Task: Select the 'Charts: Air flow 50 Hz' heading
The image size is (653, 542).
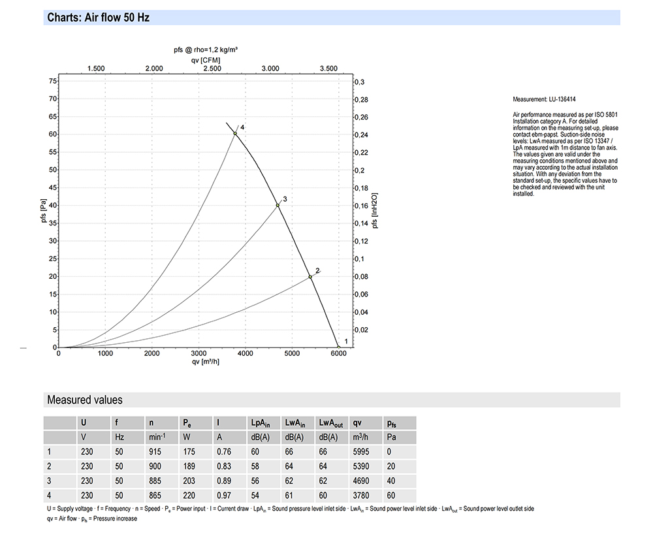Action: 99,18
